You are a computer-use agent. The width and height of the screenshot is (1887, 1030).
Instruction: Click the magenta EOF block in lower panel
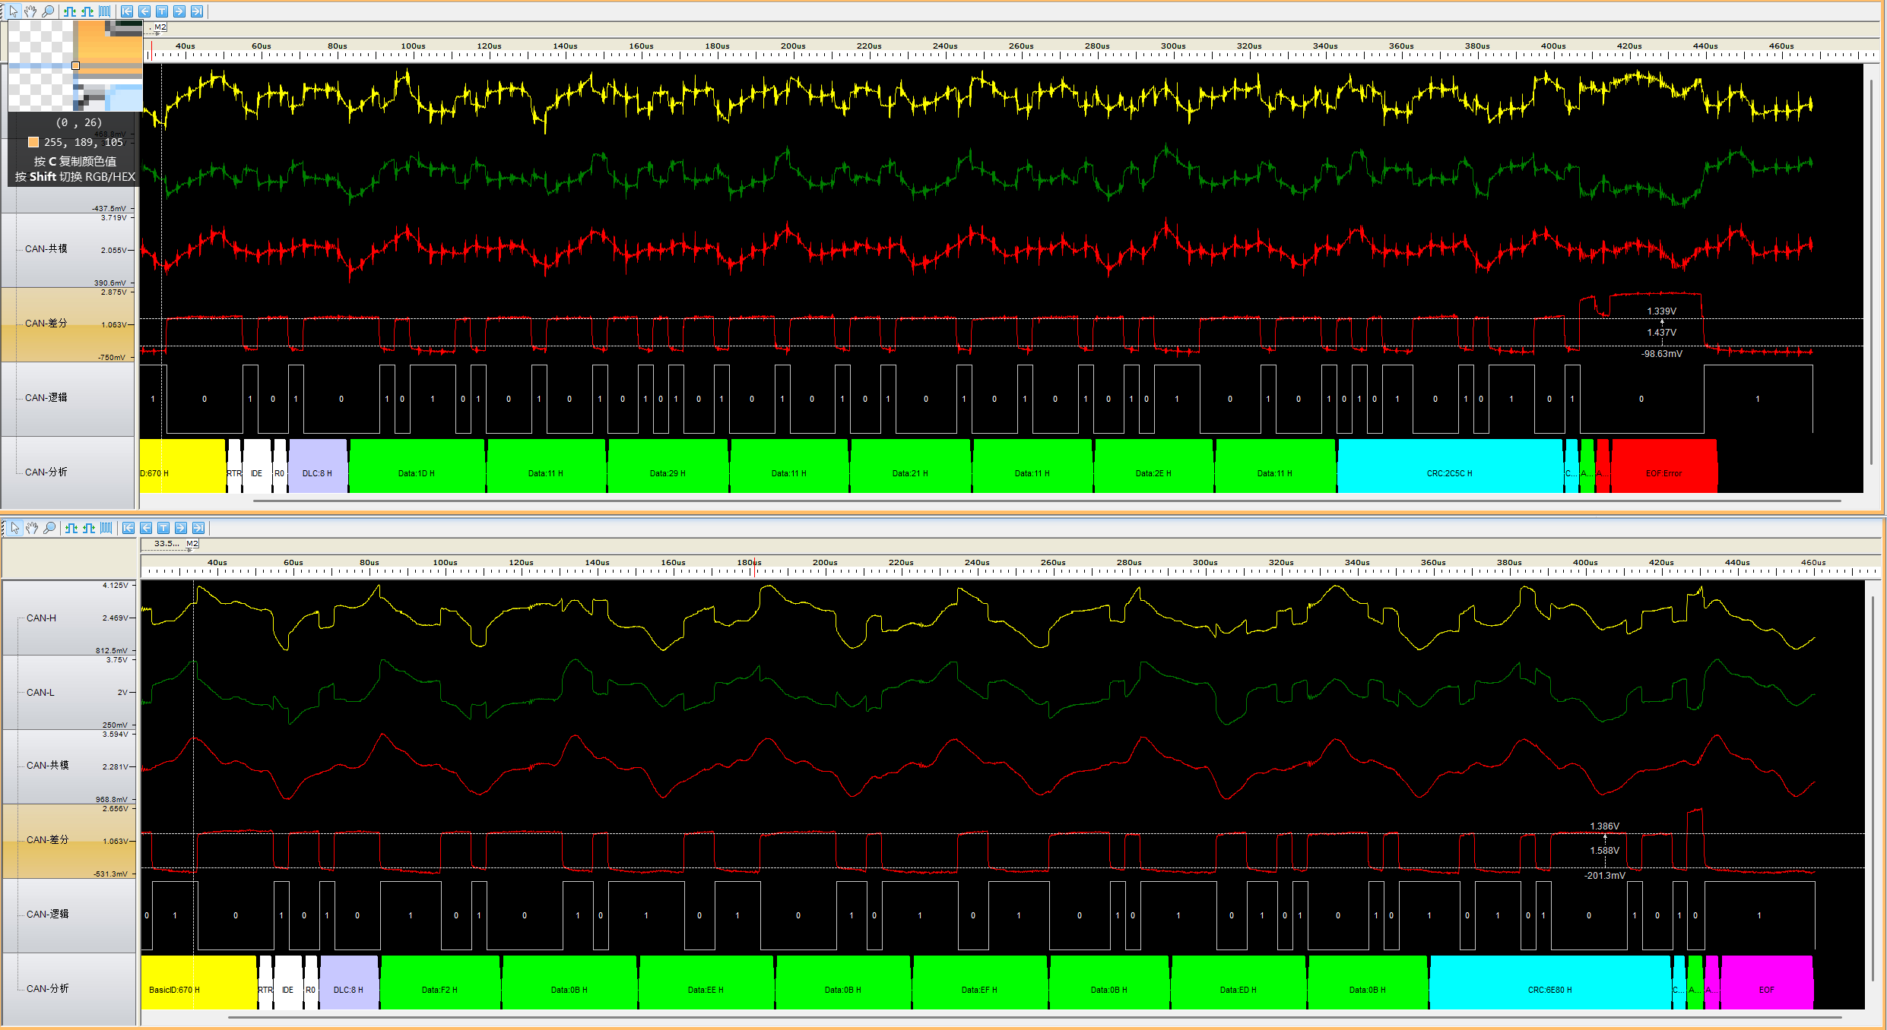(x=1767, y=982)
